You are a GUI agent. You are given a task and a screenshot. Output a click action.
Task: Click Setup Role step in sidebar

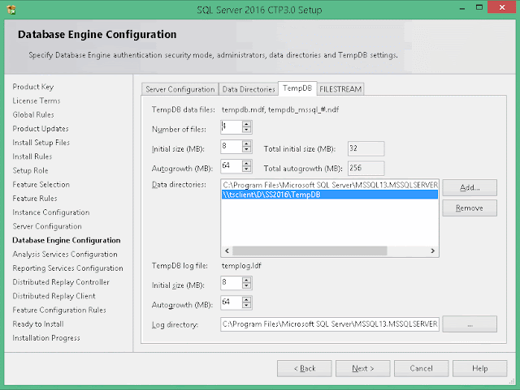[30, 170]
